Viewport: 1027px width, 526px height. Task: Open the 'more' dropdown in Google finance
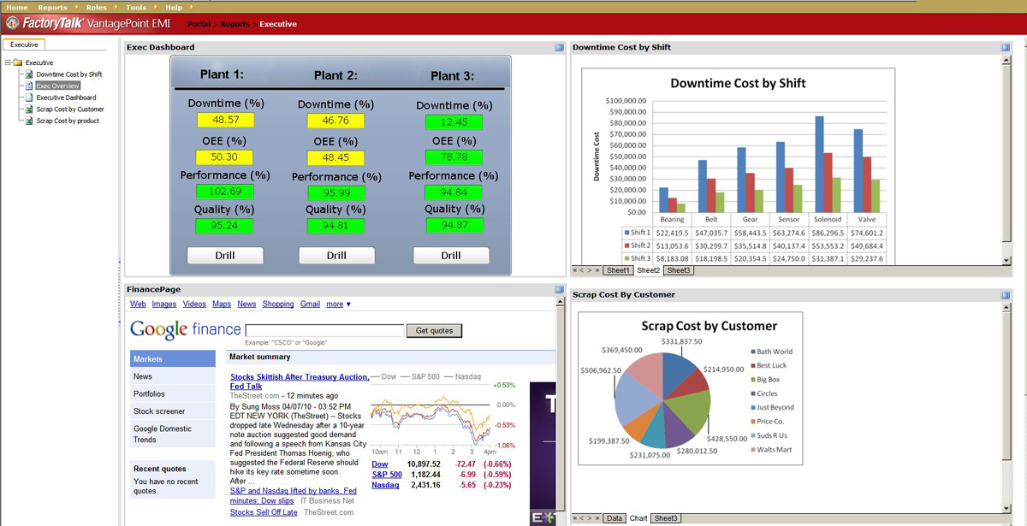pyautogui.click(x=334, y=304)
